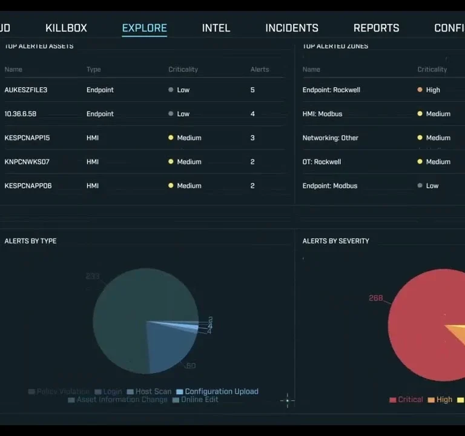This screenshot has height=436, width=465.
Task: Go to the INCIDENTS tab
Action: click(292, 28)
